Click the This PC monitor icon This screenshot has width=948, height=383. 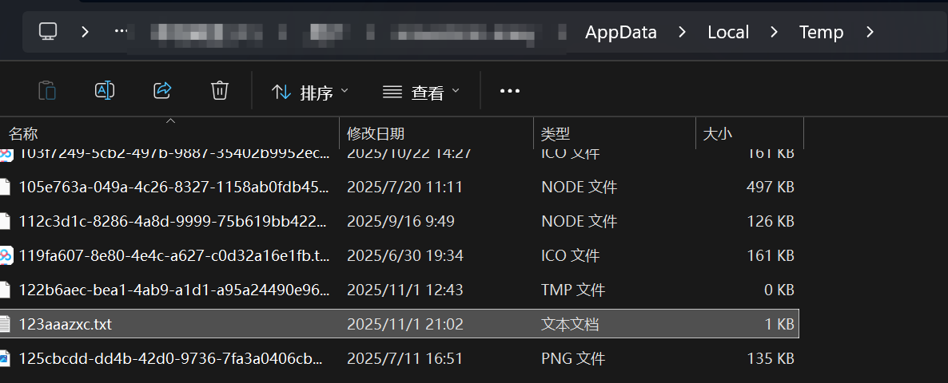(x=49, y=32)
